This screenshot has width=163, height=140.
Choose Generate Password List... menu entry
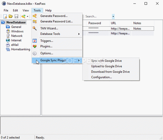pos(57,21)
